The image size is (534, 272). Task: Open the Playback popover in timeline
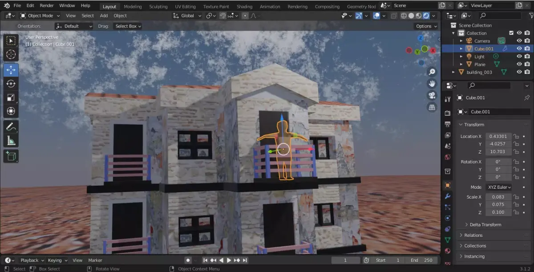coord(32,260)
